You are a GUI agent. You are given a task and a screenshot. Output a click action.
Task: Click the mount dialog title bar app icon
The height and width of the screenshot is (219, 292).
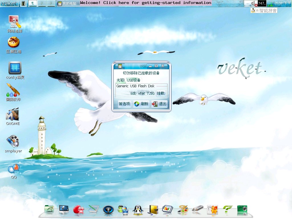click(x=120, y=66)
